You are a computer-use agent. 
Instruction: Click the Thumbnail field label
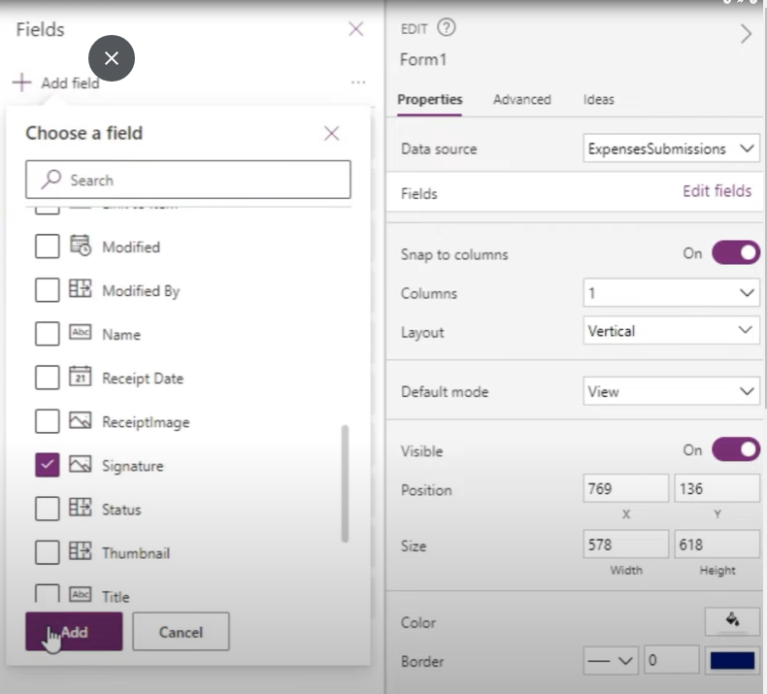[136, 553]
